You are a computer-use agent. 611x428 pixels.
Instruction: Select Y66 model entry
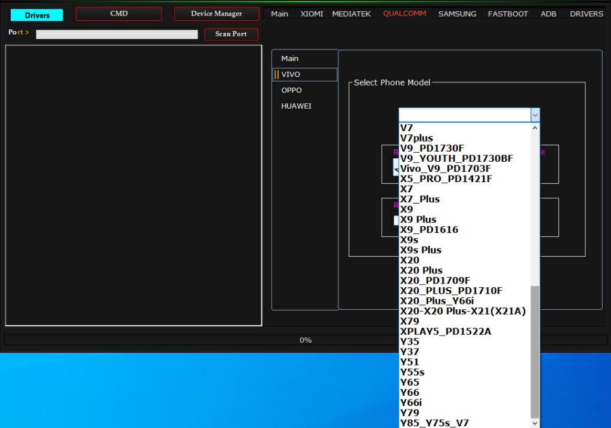[x=465, y=392]
